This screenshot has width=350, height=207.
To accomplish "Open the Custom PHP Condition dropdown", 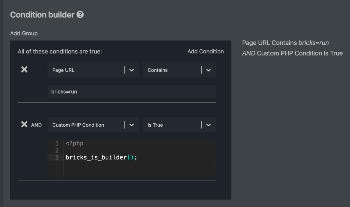I will coord(93,125).
